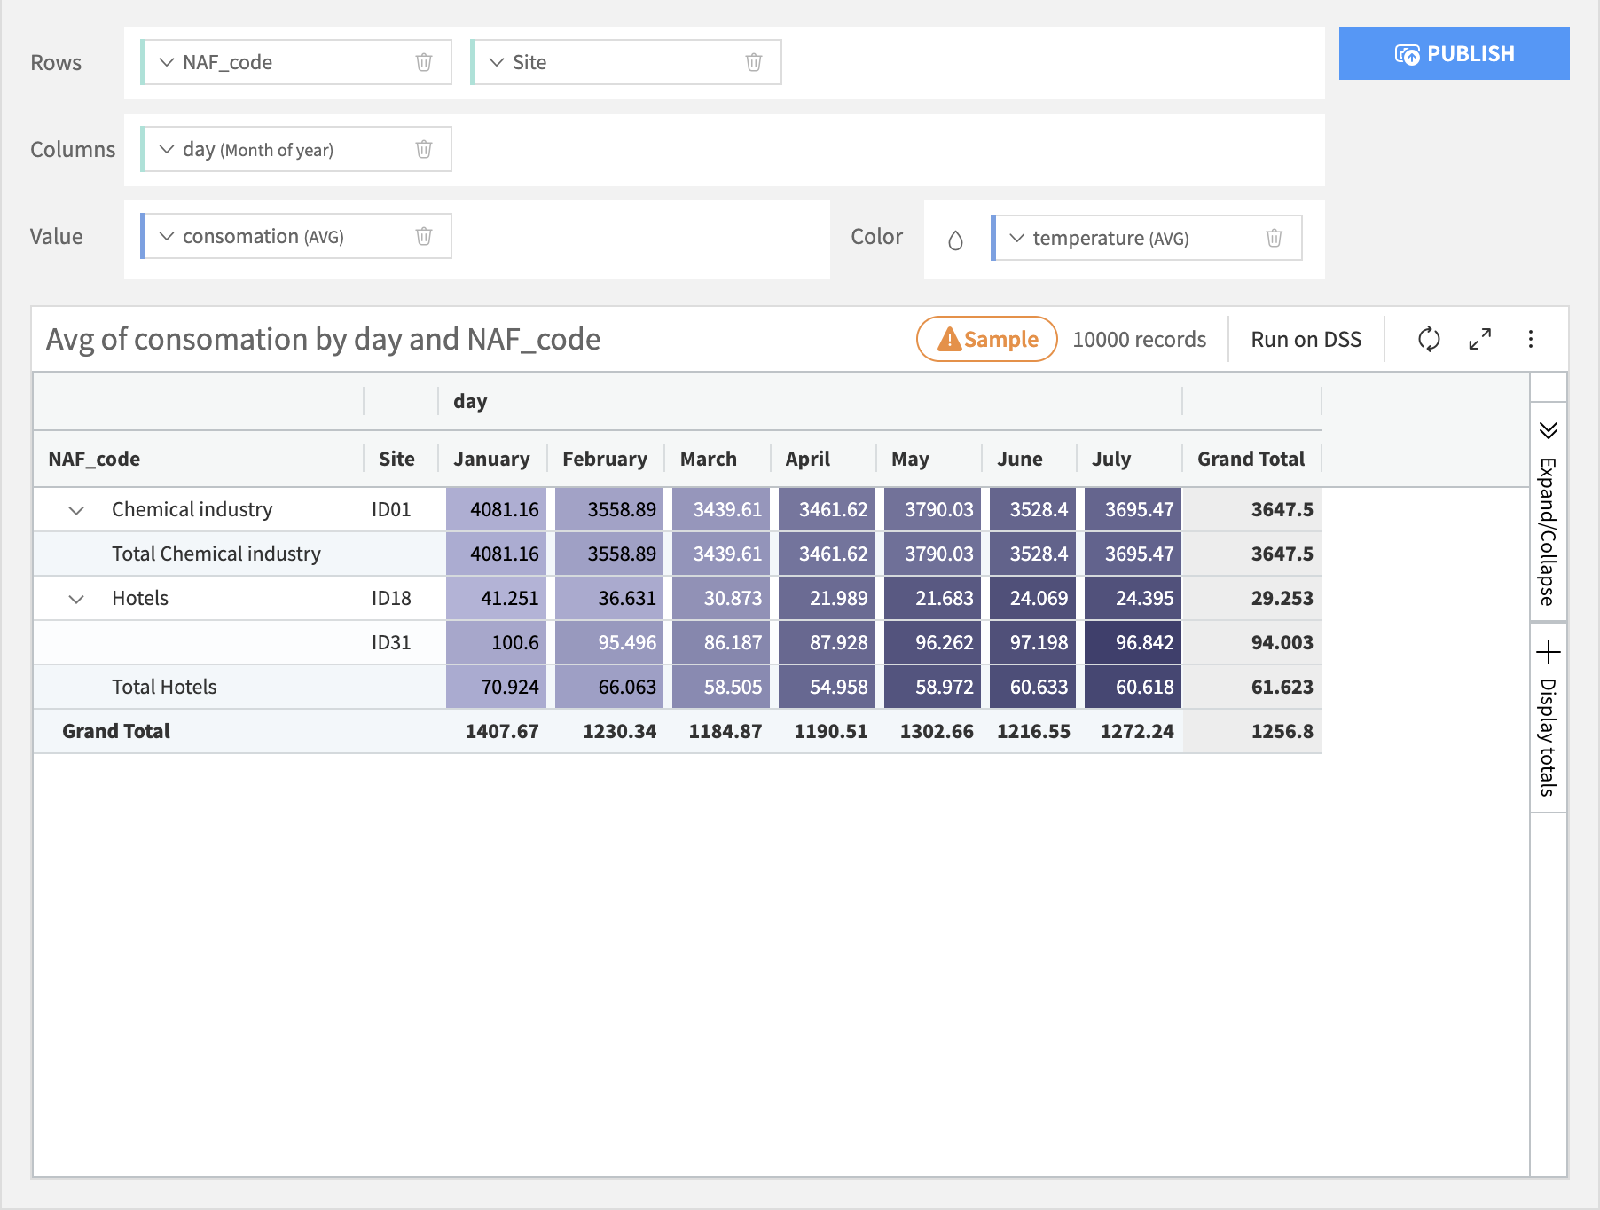The image size is (1600, 1210).
Task: Click the ID18 site cell
Action: pyautogui.click(x=391, y=598)
